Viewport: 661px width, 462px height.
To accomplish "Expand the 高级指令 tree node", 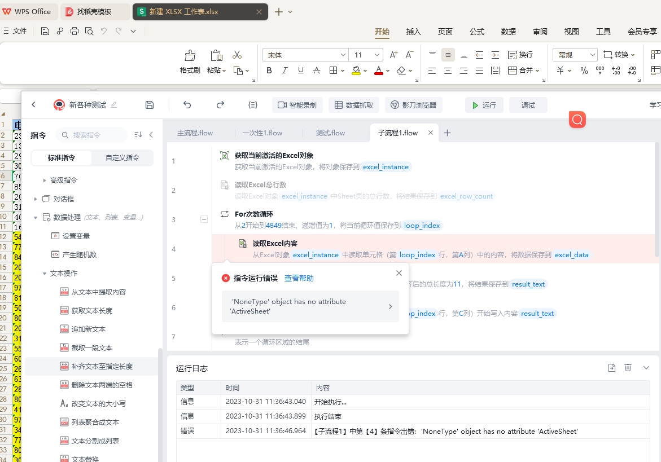I will click(x=44, y=181).
